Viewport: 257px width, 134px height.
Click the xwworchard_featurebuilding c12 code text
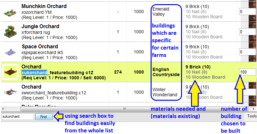54,93
